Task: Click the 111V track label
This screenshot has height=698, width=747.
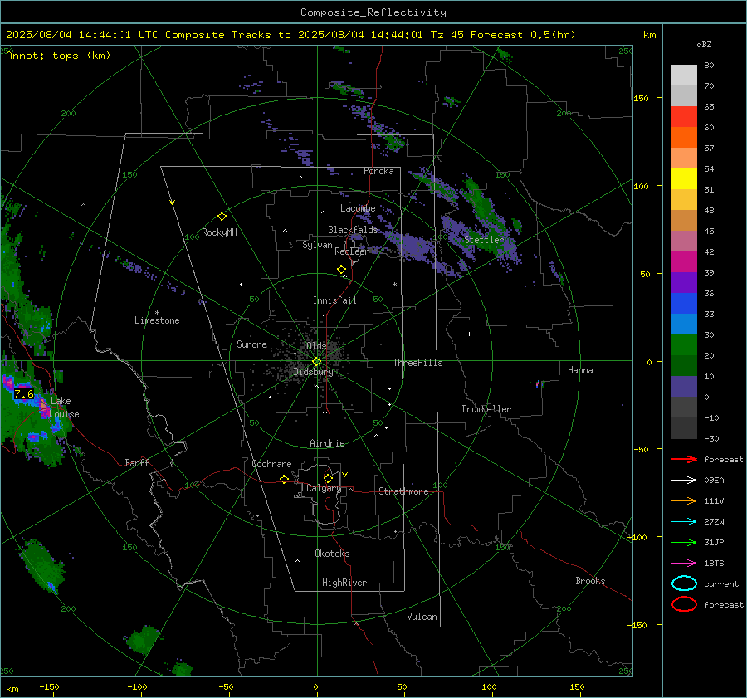Action: point(714,500)
